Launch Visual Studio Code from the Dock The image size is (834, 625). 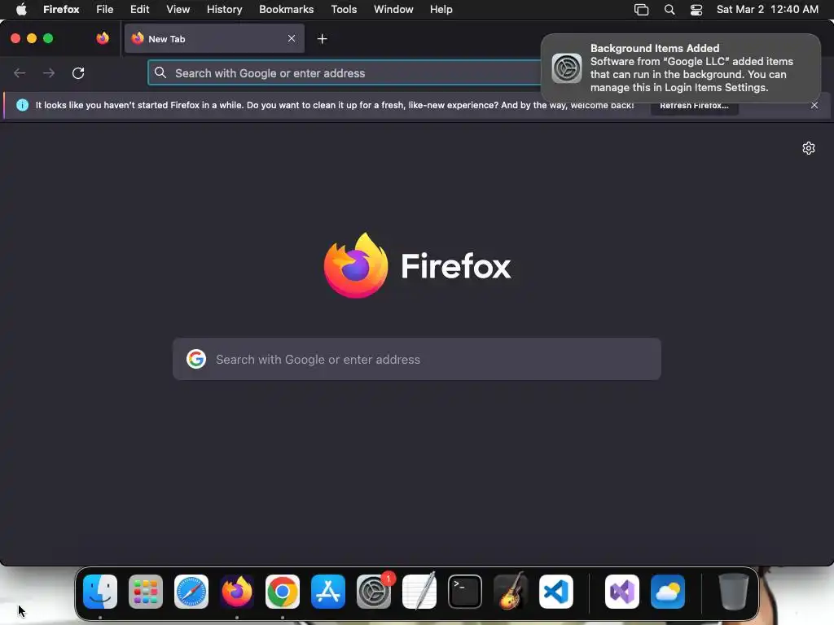click(x=556, y=592)
